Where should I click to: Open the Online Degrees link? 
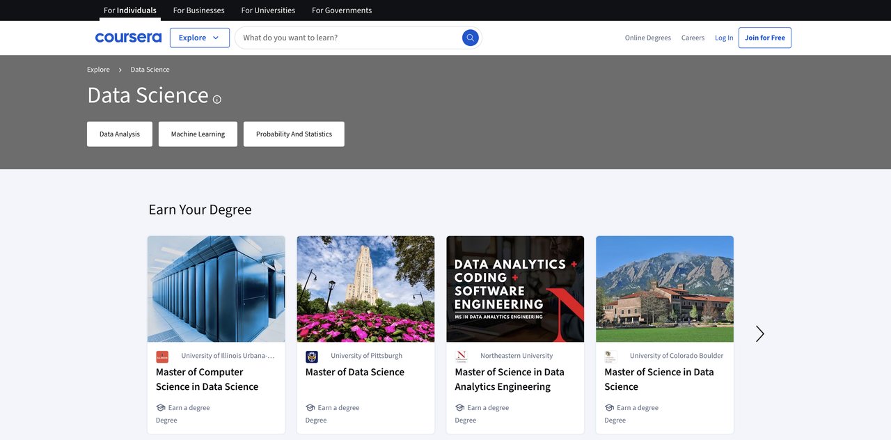[648, 38]
